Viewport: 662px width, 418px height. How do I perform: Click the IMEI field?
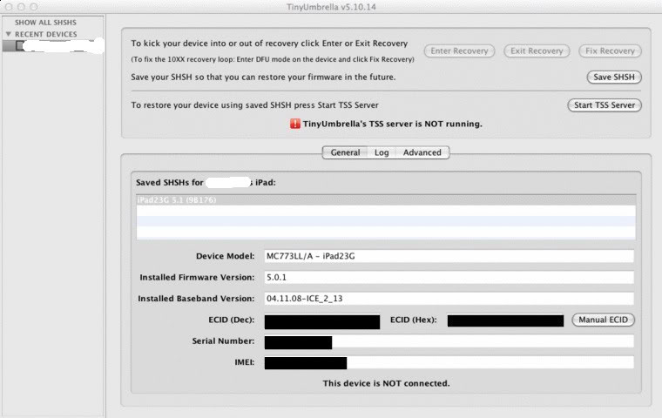[x=449, y=362]
